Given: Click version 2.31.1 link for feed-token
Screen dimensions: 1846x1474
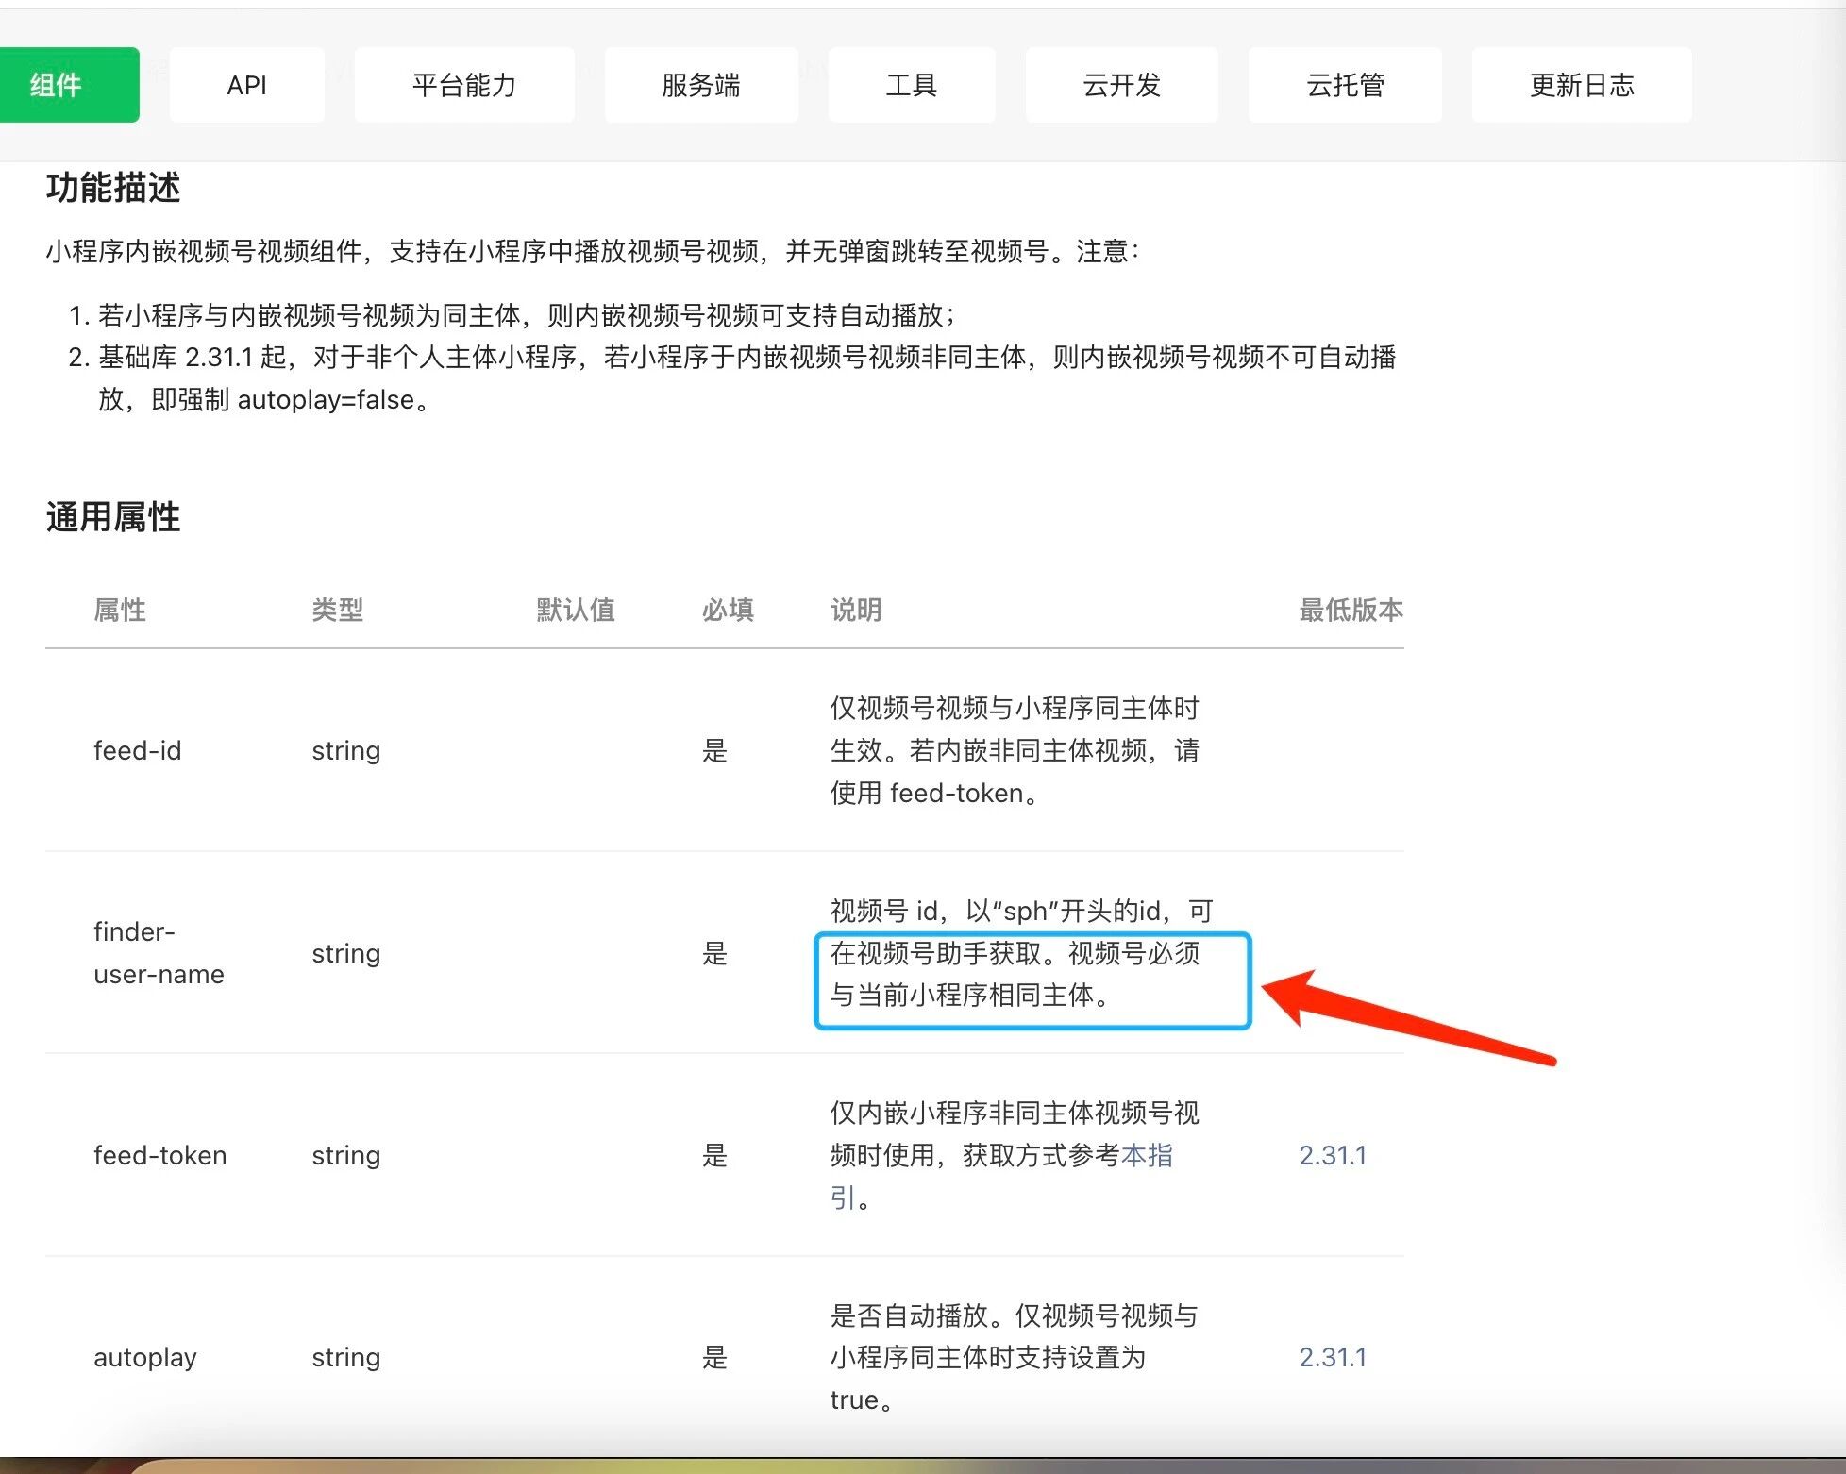Looking at the screenshot, I should (x=1332, y=1155).
